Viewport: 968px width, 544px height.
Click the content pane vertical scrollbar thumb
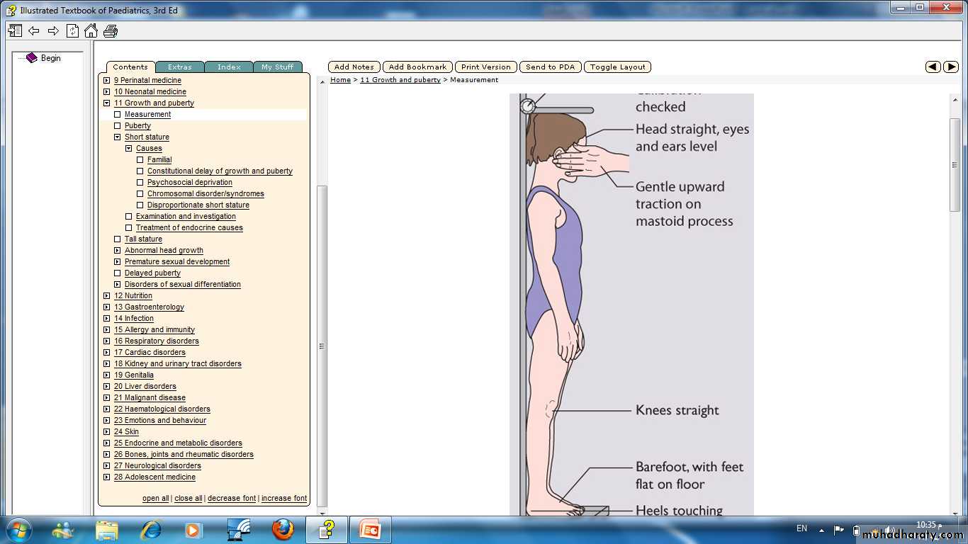(955, 164)
